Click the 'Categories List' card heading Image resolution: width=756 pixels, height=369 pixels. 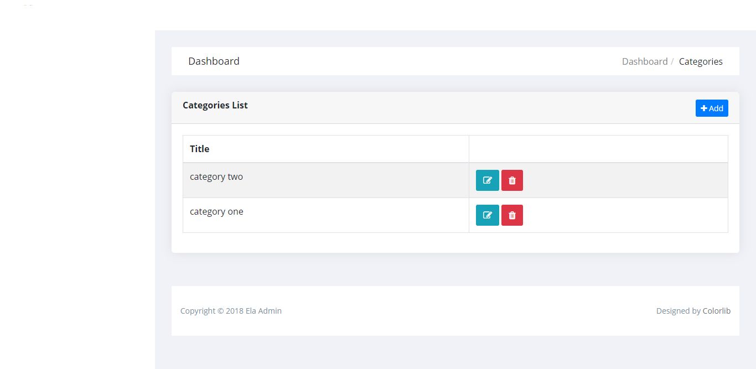pos(215,105)
